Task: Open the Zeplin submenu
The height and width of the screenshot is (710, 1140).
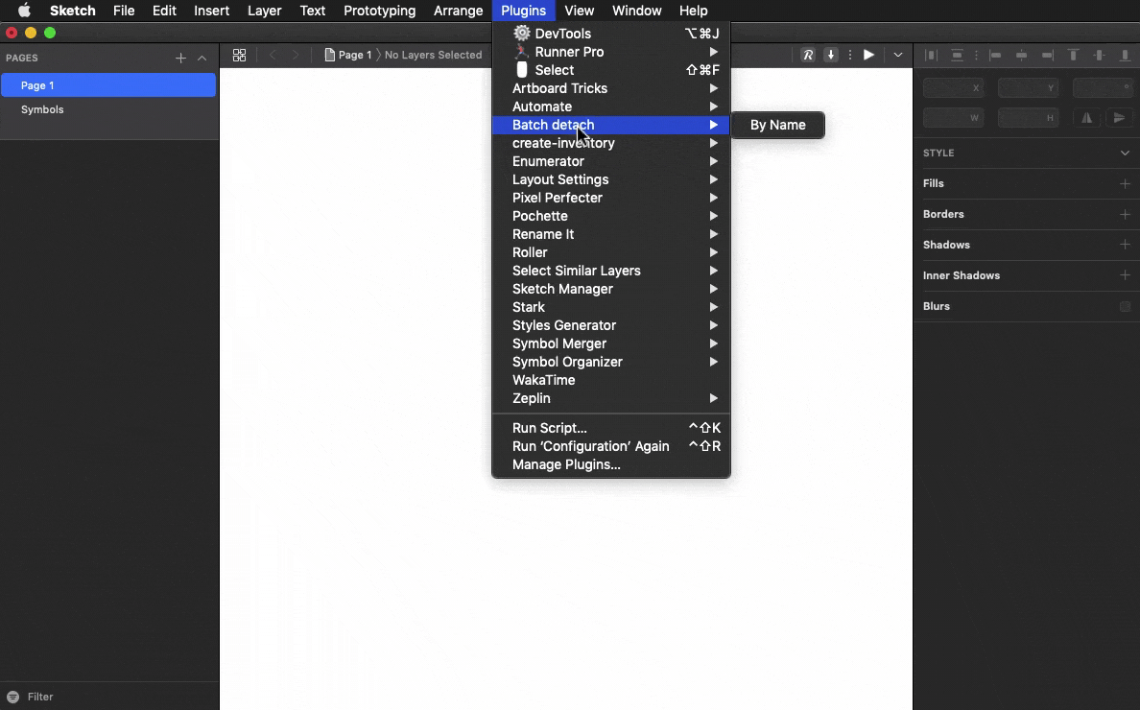Action: 610,398
